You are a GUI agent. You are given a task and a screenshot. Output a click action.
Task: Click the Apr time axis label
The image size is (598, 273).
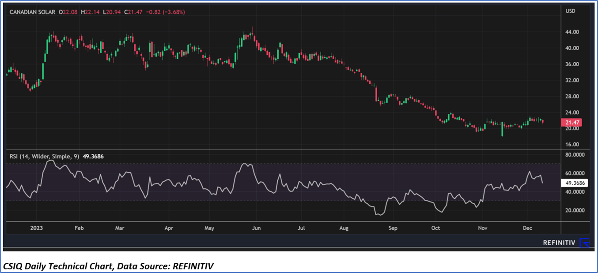tap(168, 228)
